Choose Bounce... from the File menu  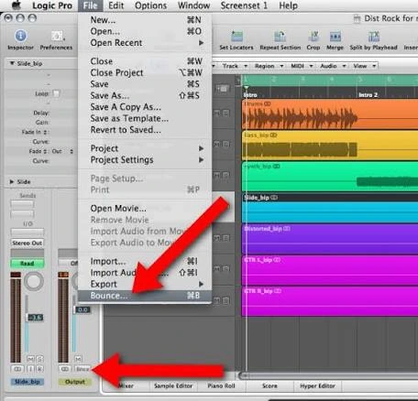point(145,296)
